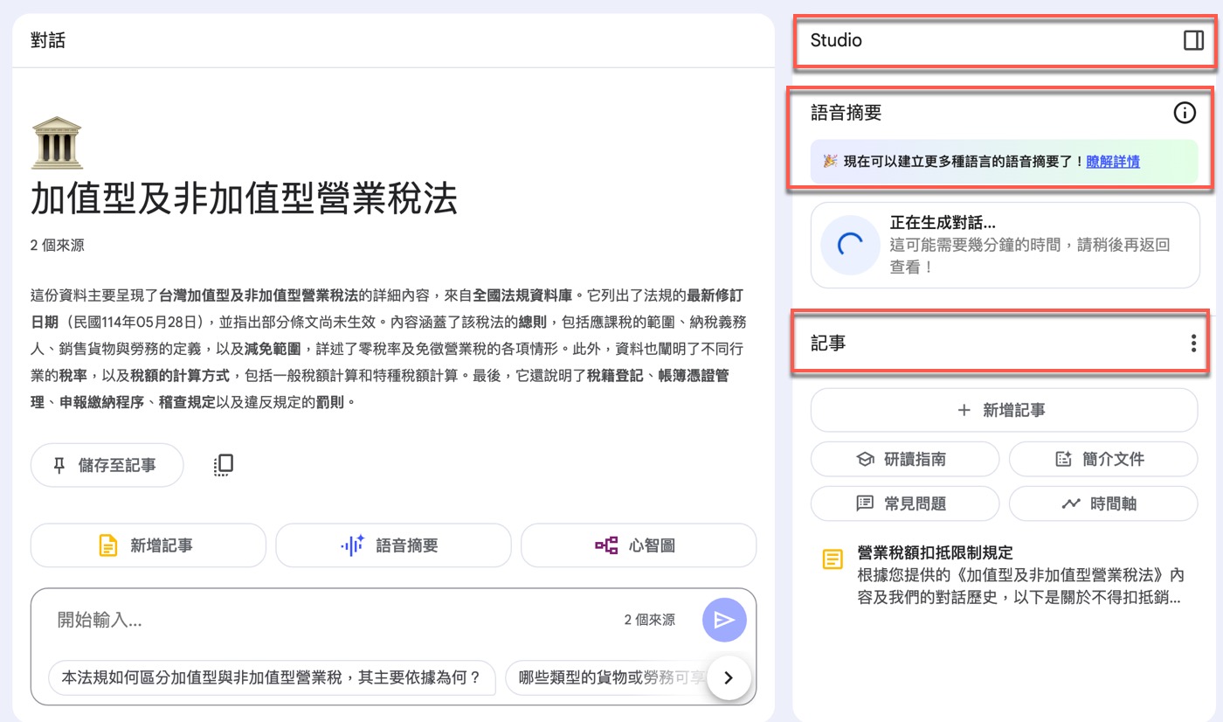The width and height of the screenshot is (1223, 722).
Task: Create a 簡介文件 briefing document
Action: (1103, 459)
